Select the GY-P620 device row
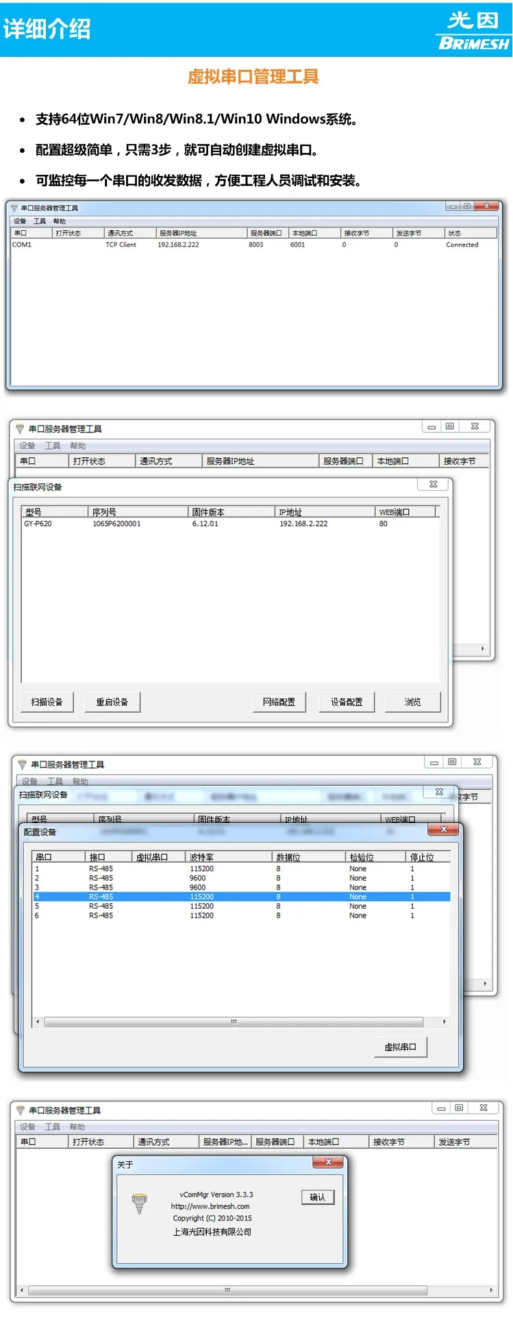Screen dimensions: 513x1320 tap(230, 524)
